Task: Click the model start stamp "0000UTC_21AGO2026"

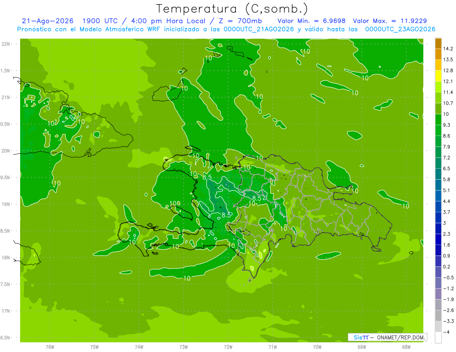Action: point(260,29)
